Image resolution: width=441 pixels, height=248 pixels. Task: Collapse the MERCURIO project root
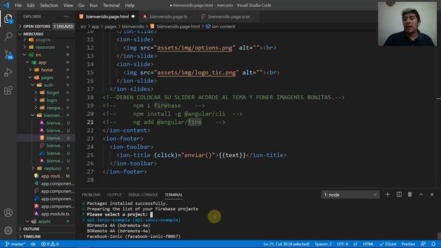pyautogui.click(x=46, y=34)
